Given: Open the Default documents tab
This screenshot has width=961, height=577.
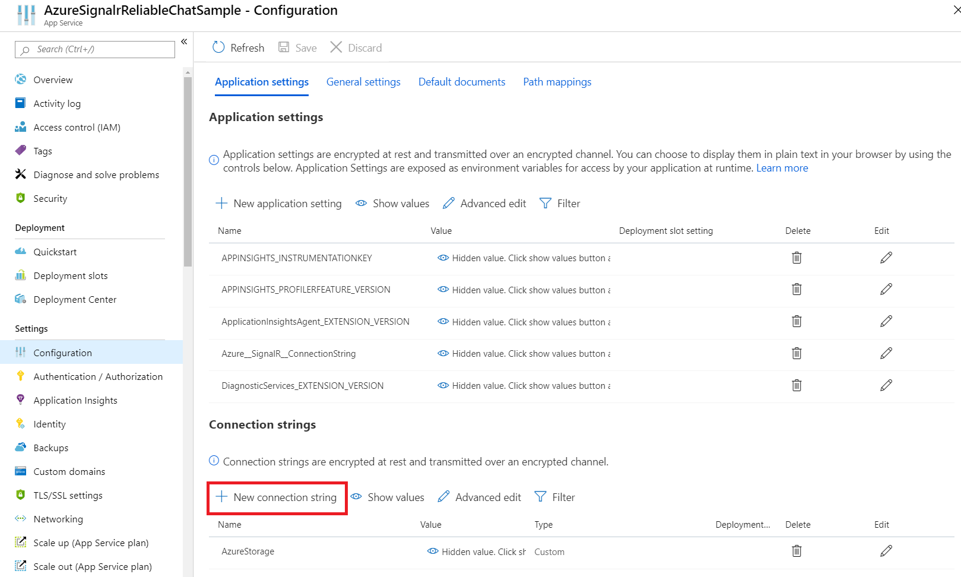Looking at the screenshot, I should point(462,82).
